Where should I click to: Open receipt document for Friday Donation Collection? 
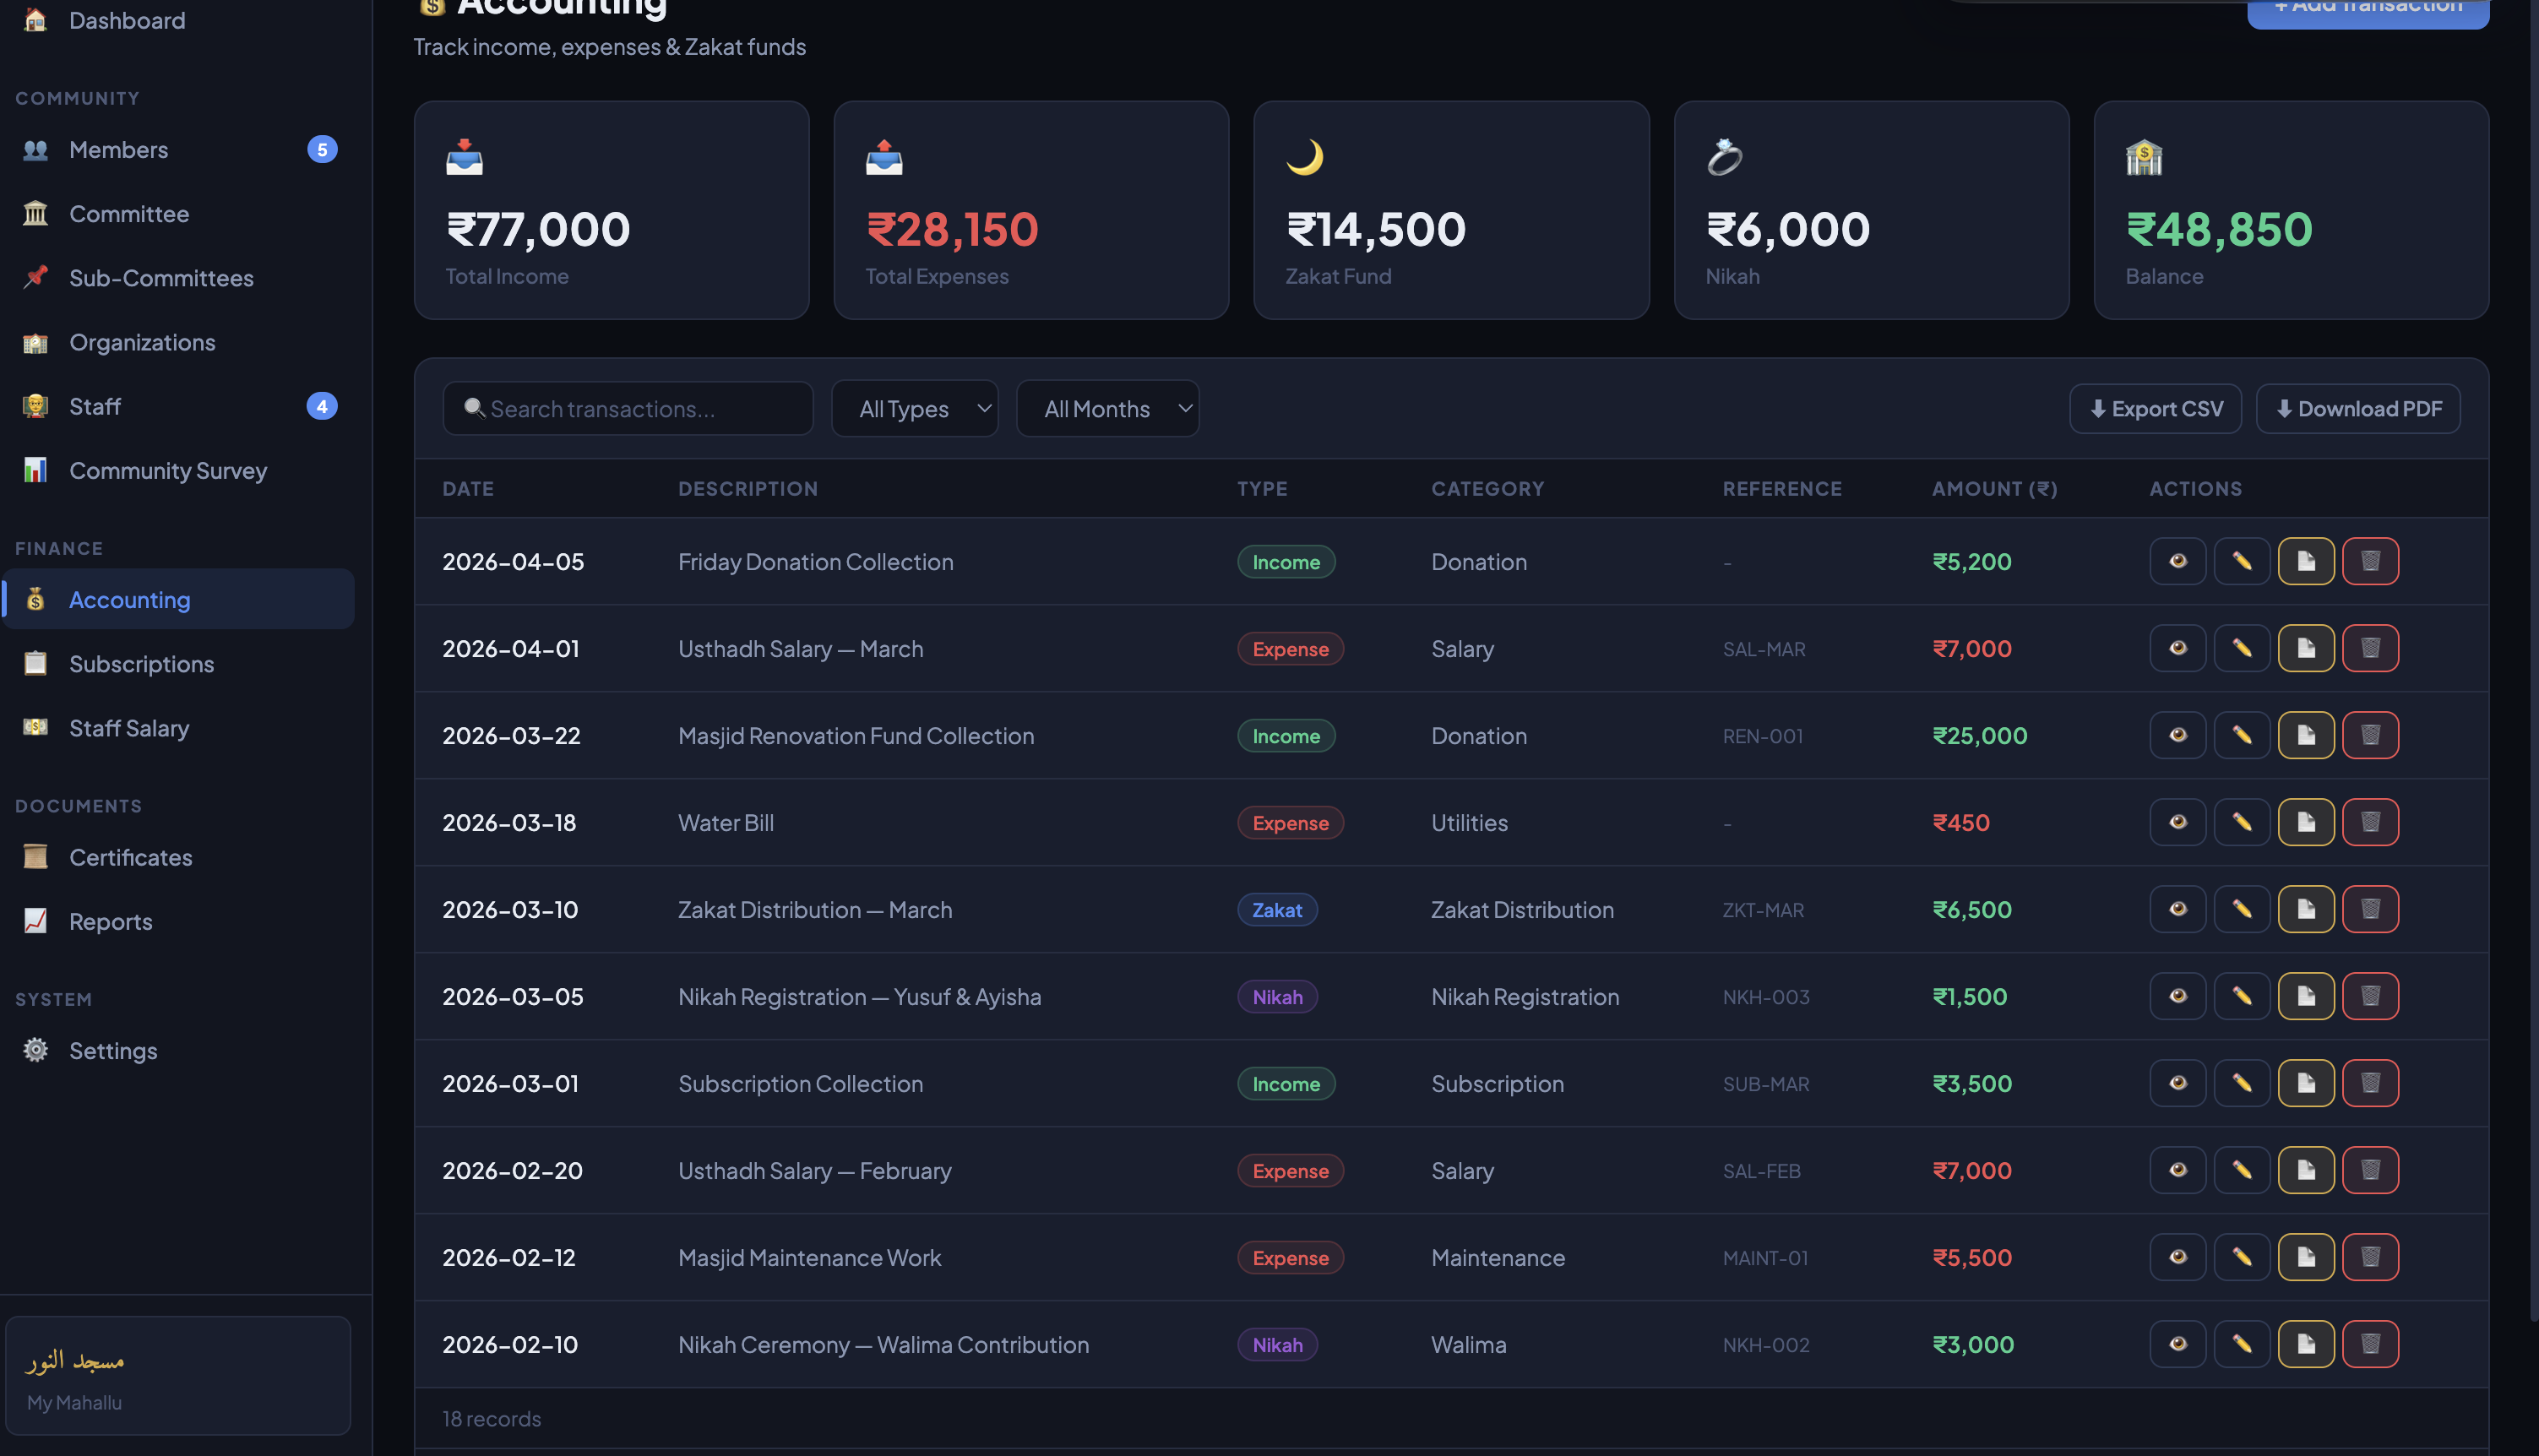tap(2305, 561)
